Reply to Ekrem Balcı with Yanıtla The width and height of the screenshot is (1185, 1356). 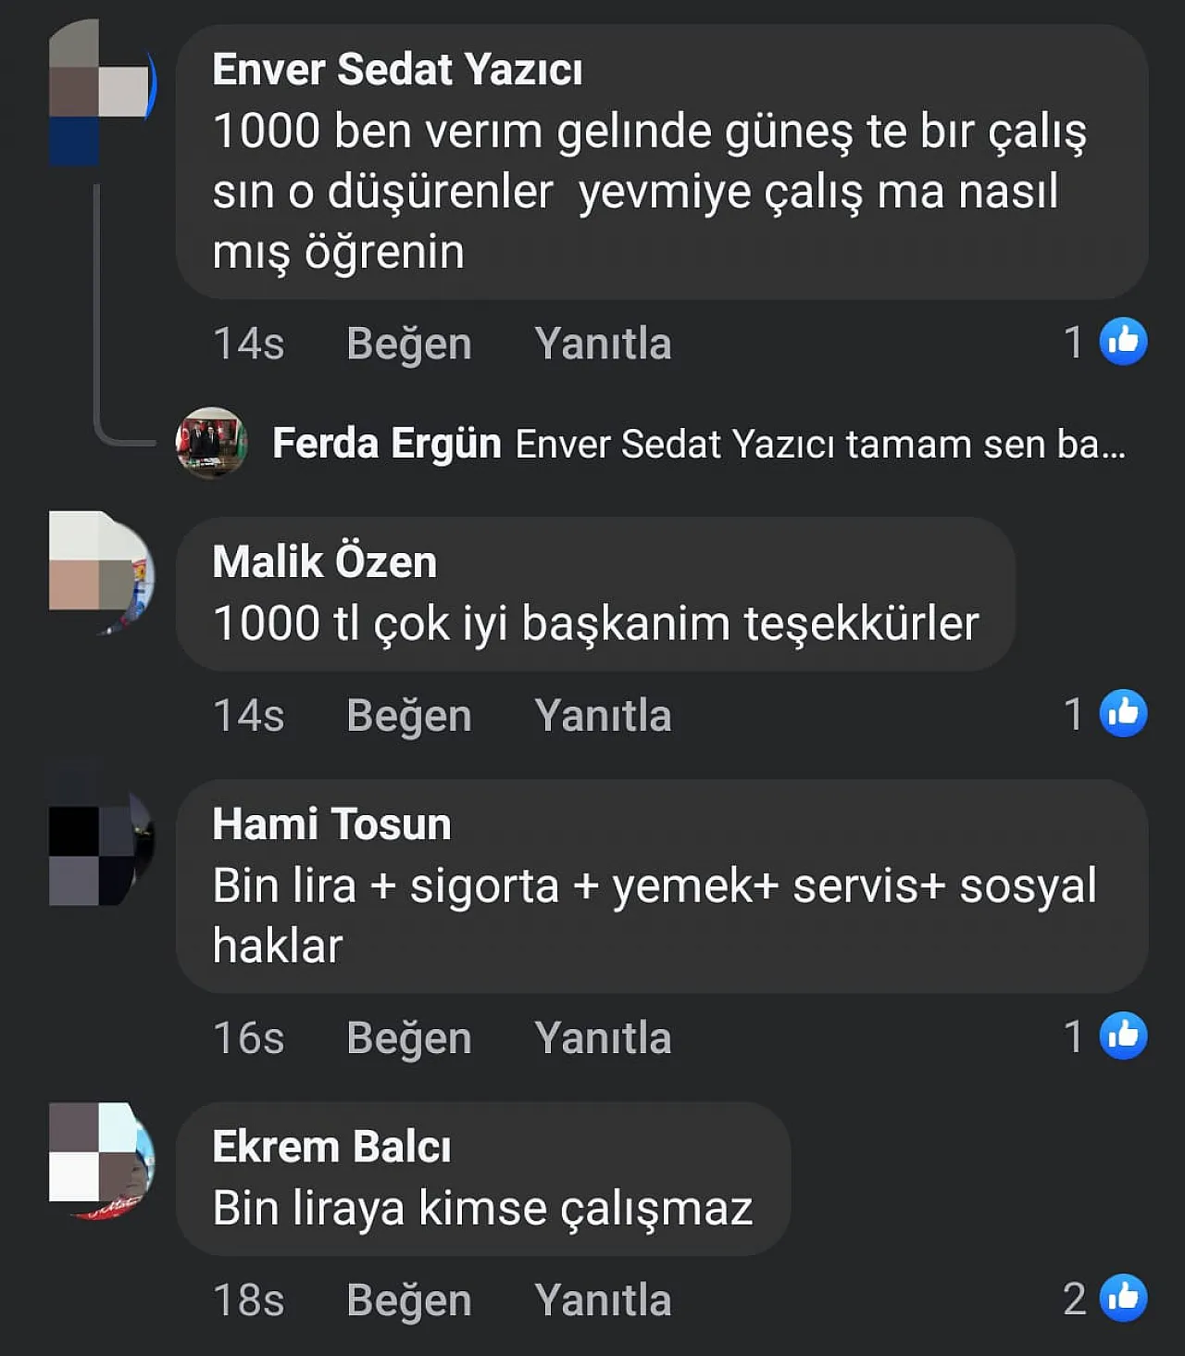pos(603,1299)
